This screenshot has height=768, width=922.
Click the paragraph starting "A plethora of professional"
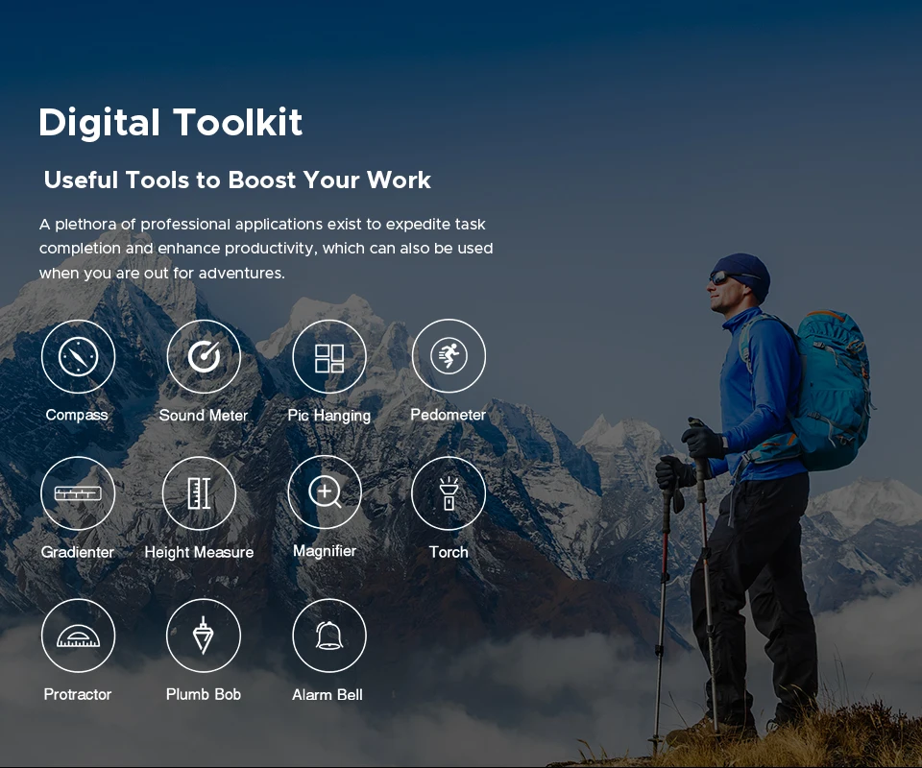266,249
